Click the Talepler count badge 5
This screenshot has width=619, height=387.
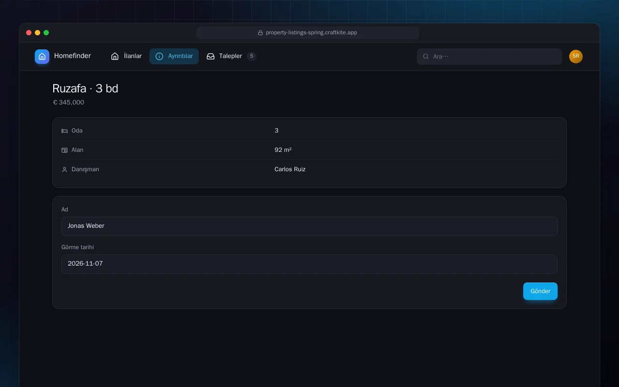251,56
